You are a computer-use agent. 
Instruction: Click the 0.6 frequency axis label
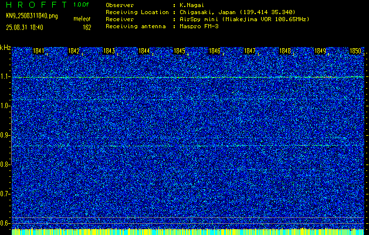[5, 223]
